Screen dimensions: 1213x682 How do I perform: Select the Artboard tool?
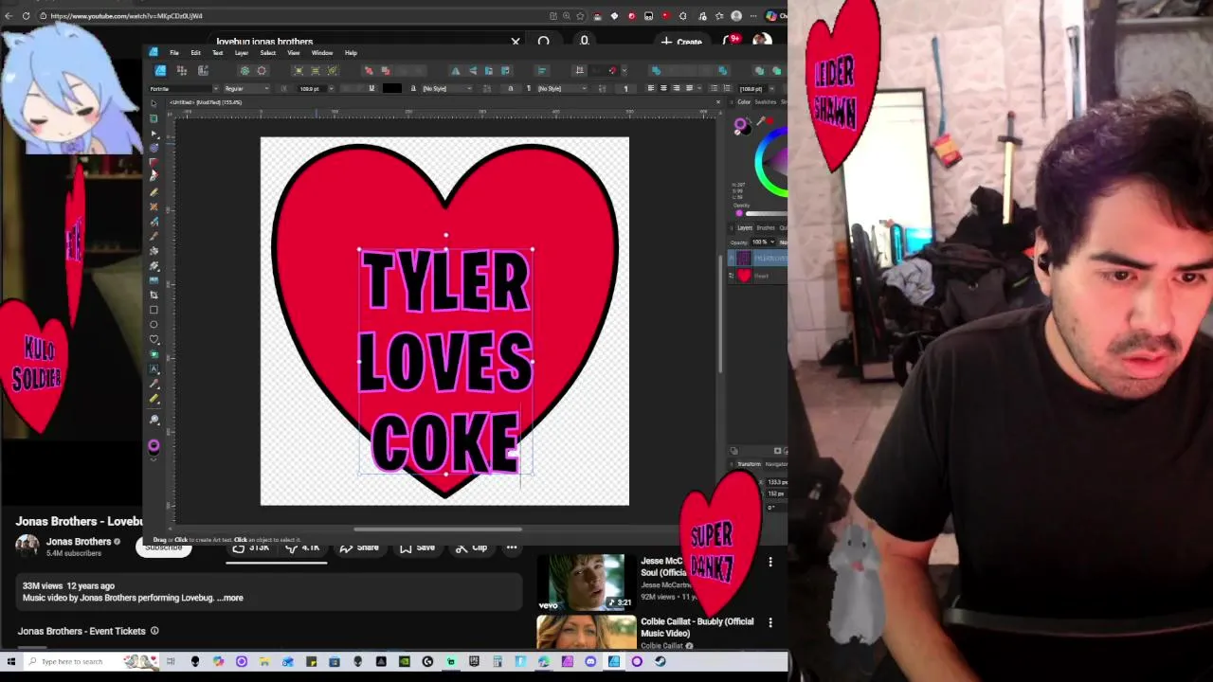click(x=154, y=117)
